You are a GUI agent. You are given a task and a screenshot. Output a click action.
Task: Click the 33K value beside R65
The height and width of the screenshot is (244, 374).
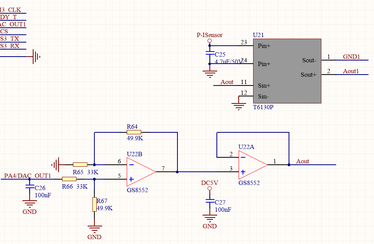pyautogui.click(x=93, y=172)
